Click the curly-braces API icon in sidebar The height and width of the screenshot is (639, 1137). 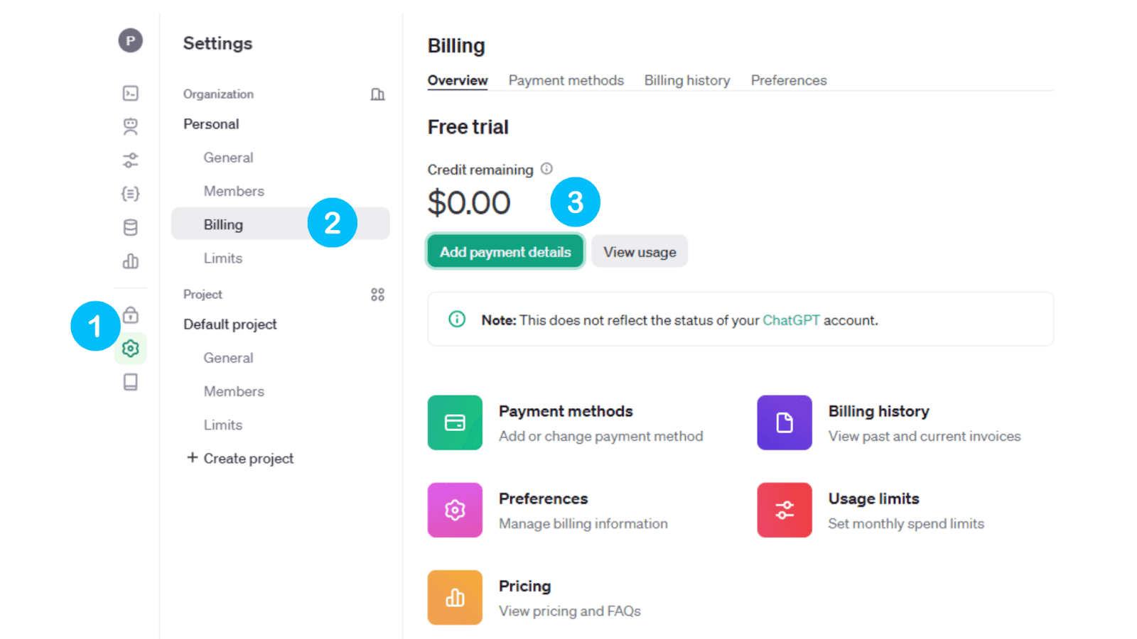pyautogui.click(x=130, y=194)
